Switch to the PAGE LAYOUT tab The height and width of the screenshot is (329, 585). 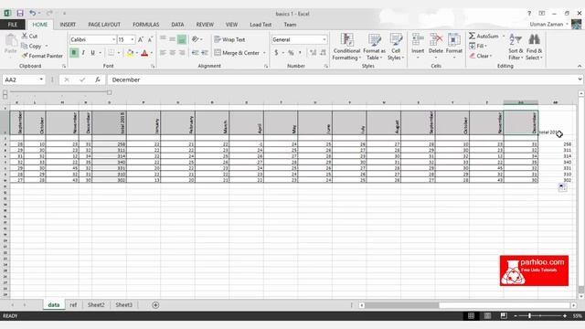104,25
